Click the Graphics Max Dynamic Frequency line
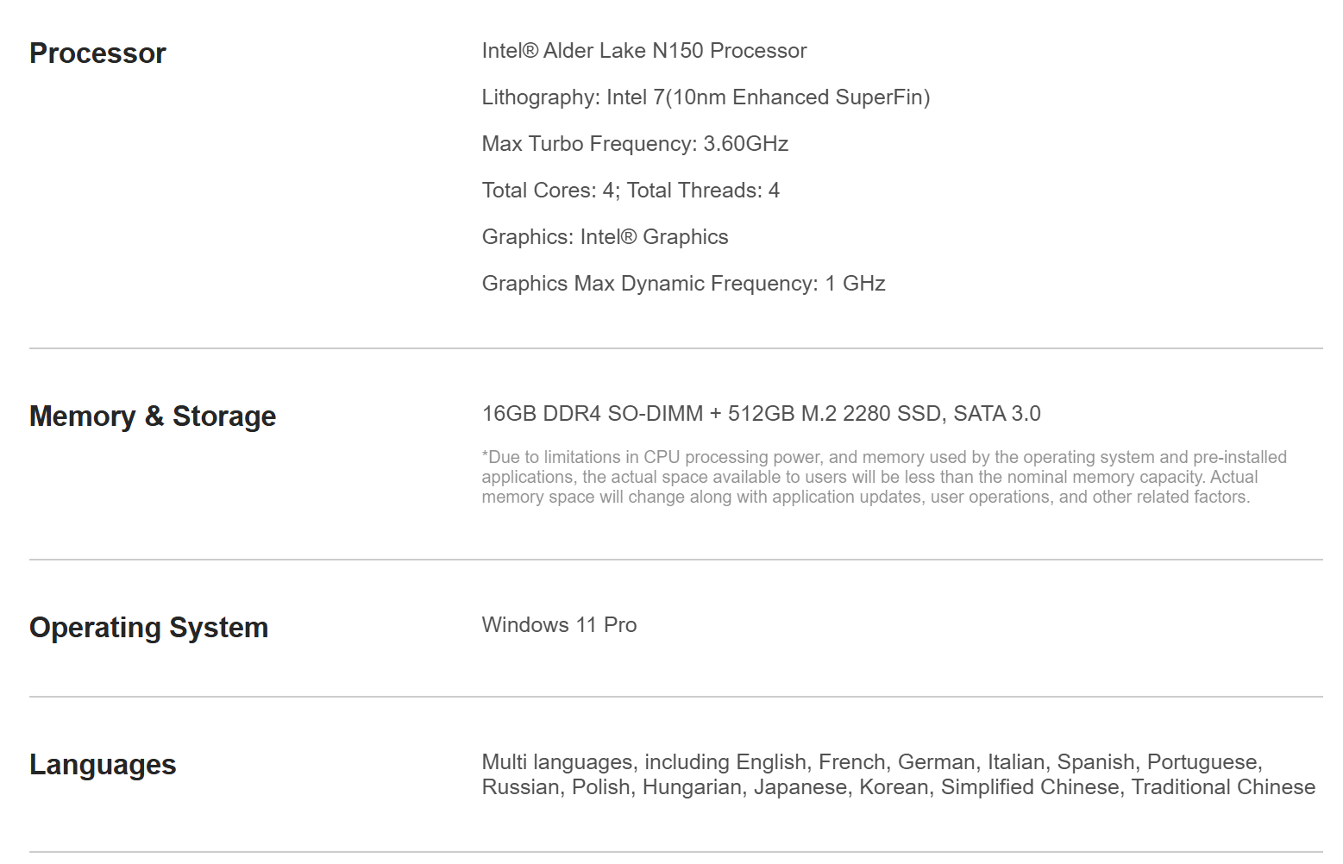1343x864 pixels. coord(682,284)
